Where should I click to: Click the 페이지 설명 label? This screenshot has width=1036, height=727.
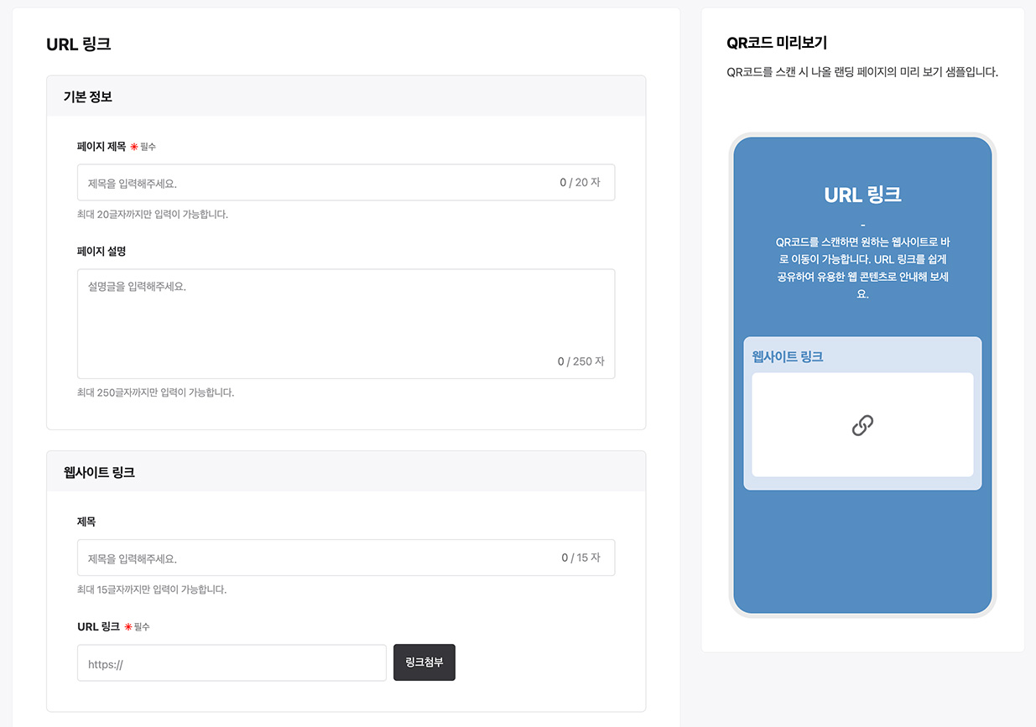tap(102, 251)
